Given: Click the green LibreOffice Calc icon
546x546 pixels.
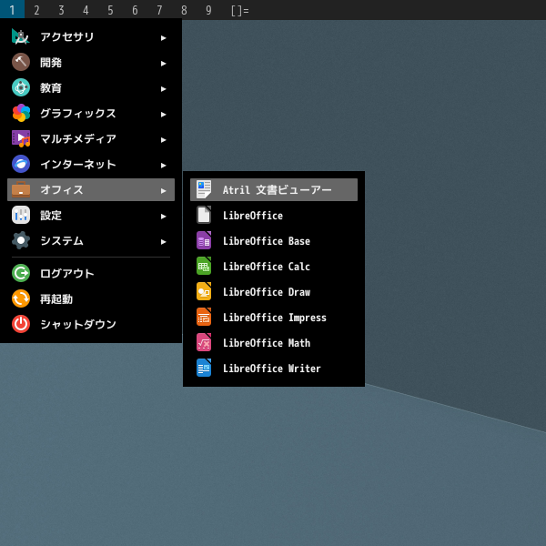Looking at the screenshot, I should click(204, 266).
